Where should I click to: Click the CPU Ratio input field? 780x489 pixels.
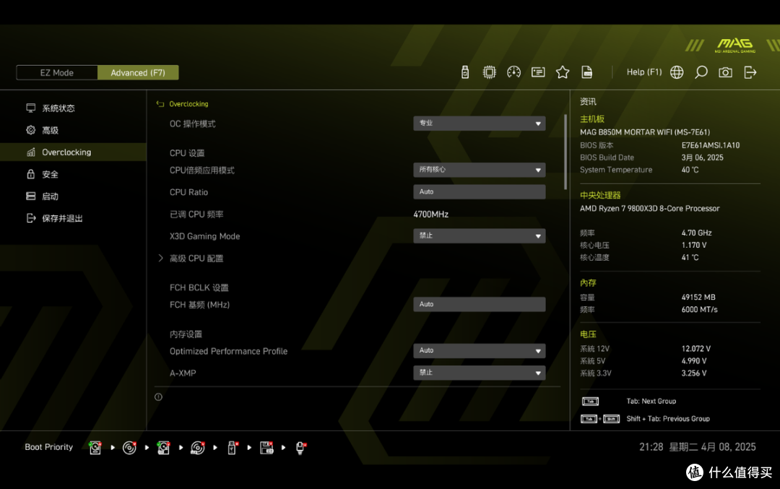(x=479, y=192)
